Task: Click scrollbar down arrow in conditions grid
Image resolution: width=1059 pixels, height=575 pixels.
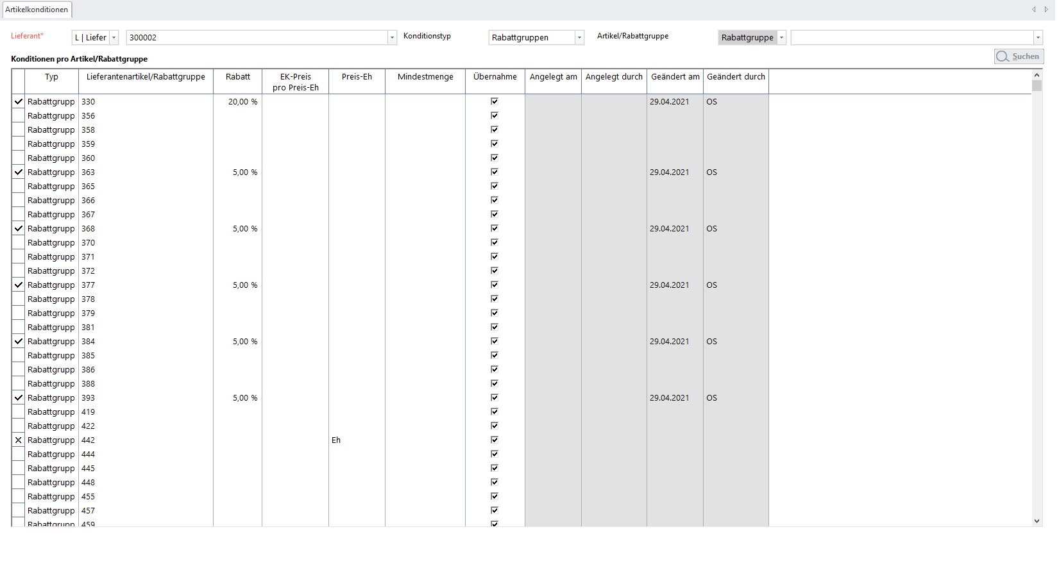Action: pyautogui.click(x=1037, y=521)
